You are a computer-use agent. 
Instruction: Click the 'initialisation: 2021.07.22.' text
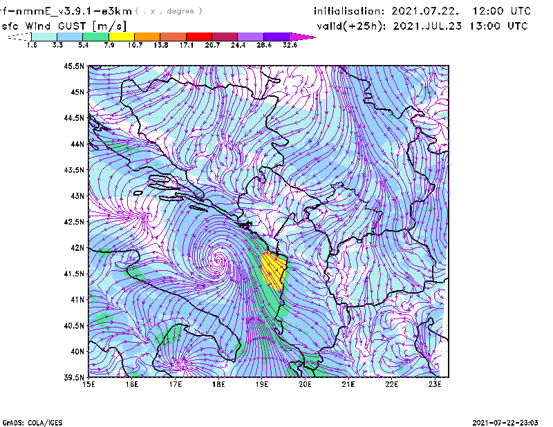point(386,11)
